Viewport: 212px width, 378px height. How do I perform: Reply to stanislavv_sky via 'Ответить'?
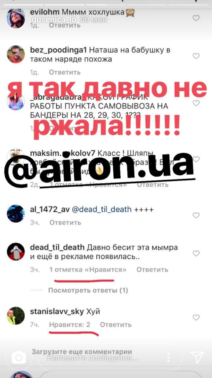[x=116, y=325]
